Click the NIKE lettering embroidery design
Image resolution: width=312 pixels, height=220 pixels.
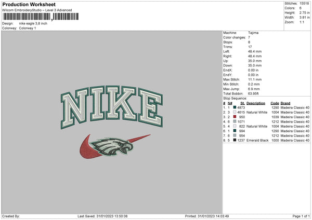[x=112, y=107]
